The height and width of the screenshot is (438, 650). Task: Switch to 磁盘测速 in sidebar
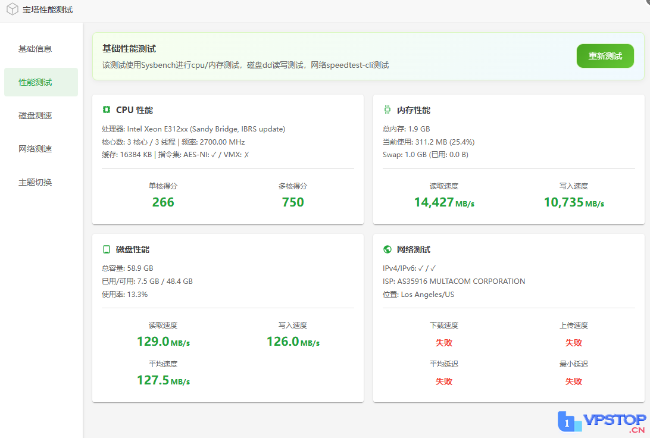click(35, 115)
